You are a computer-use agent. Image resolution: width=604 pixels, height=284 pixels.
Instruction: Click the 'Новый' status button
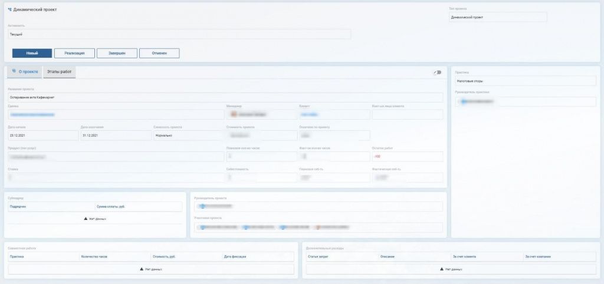tap(32, 53)
